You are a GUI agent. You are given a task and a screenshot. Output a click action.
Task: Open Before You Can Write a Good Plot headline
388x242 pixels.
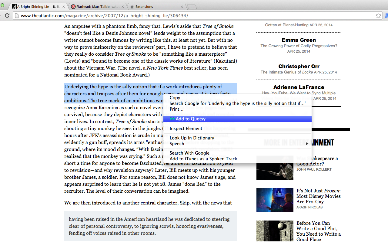[x=318, y=231]
